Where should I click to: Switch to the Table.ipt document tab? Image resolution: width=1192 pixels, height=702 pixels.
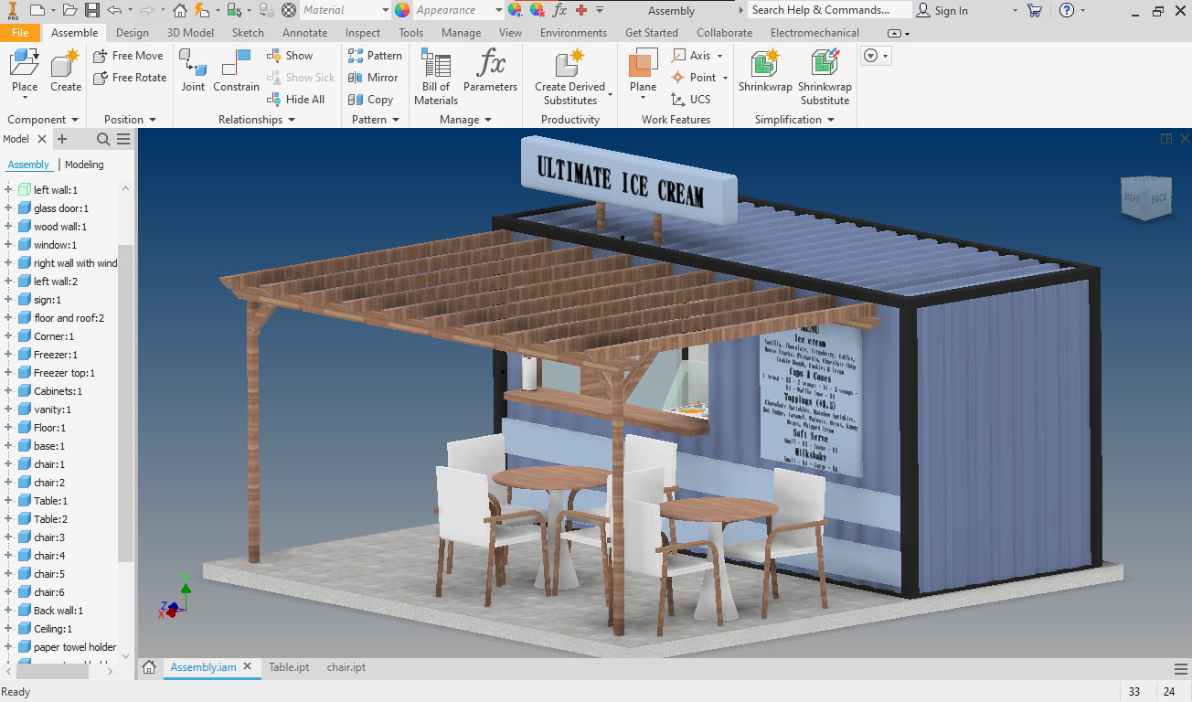289,667
